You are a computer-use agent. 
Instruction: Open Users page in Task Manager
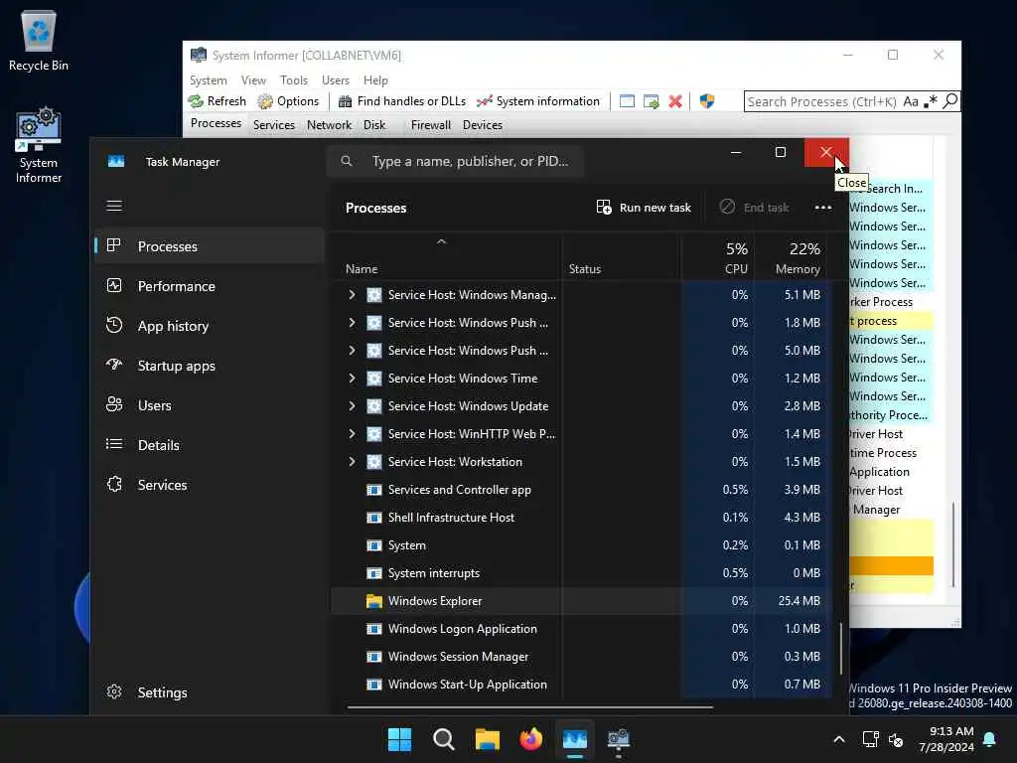click(x=209, y=405)
